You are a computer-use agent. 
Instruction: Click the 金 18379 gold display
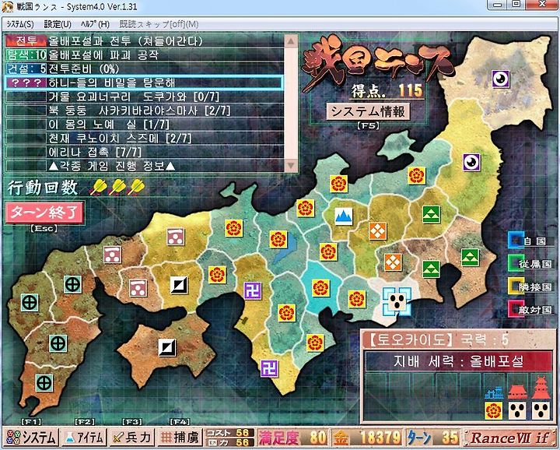click(x=367, y=438)
